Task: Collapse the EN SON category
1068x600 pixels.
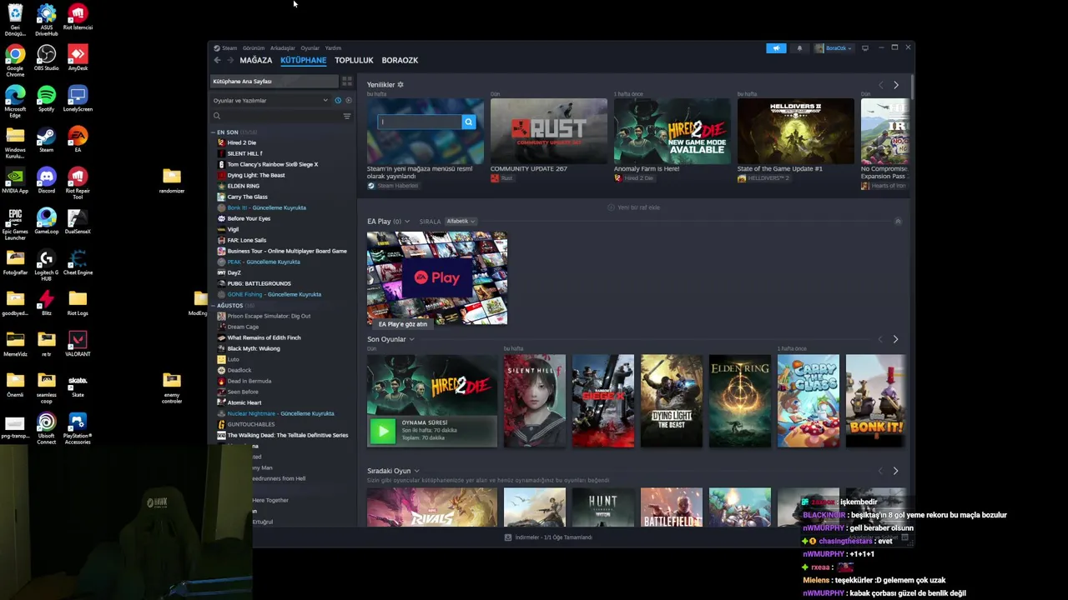Action: [214, 132]
